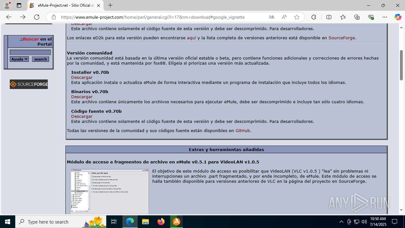Click 'Módulo de acceso a fragmentos' heading
This screenshot has width=405, height=228.
click(x=163, y=162)
